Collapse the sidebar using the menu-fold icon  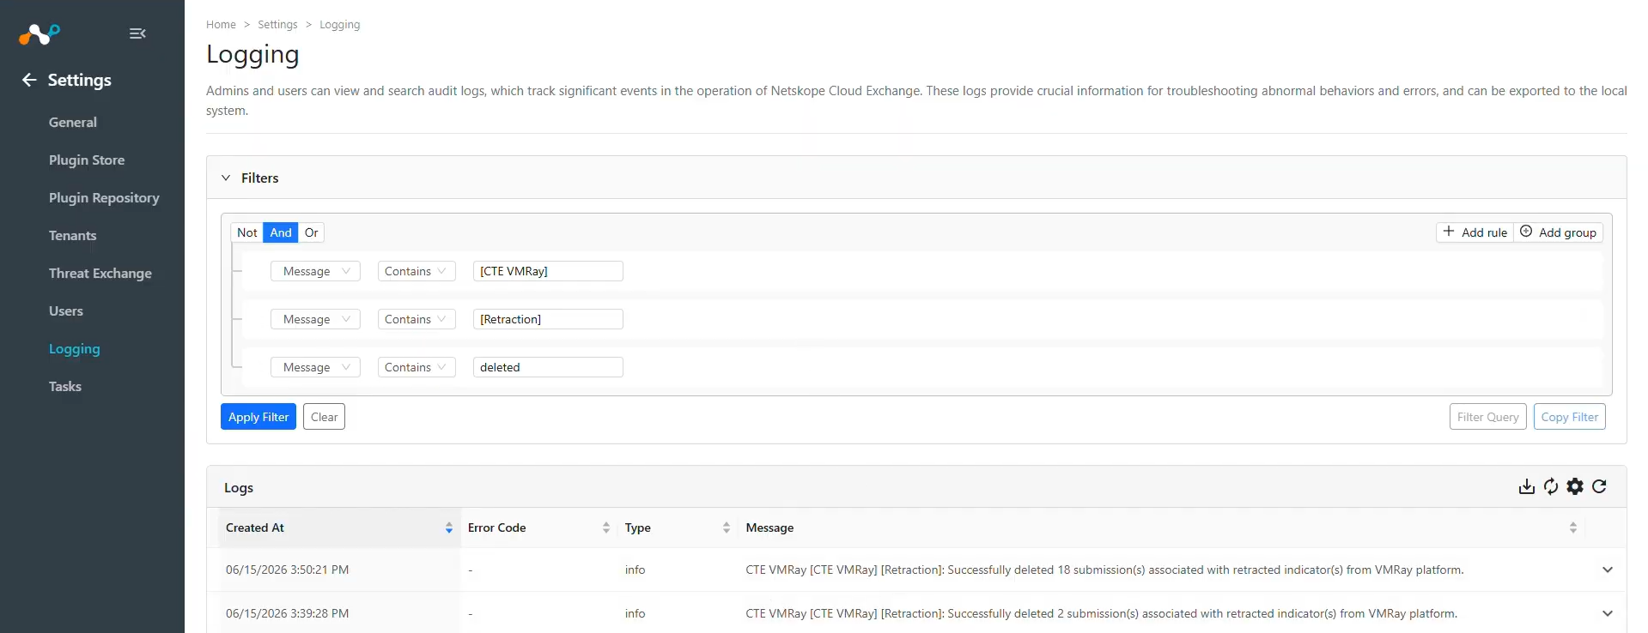137,33
